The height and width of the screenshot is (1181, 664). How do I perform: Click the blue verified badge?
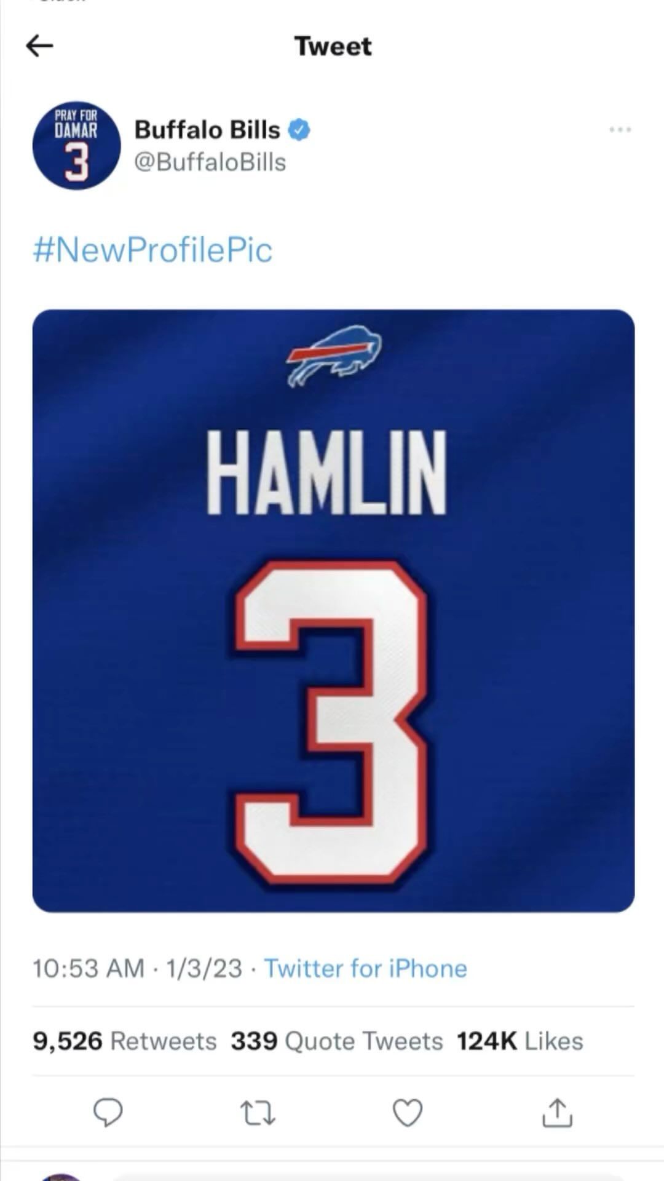click(299, 130)
